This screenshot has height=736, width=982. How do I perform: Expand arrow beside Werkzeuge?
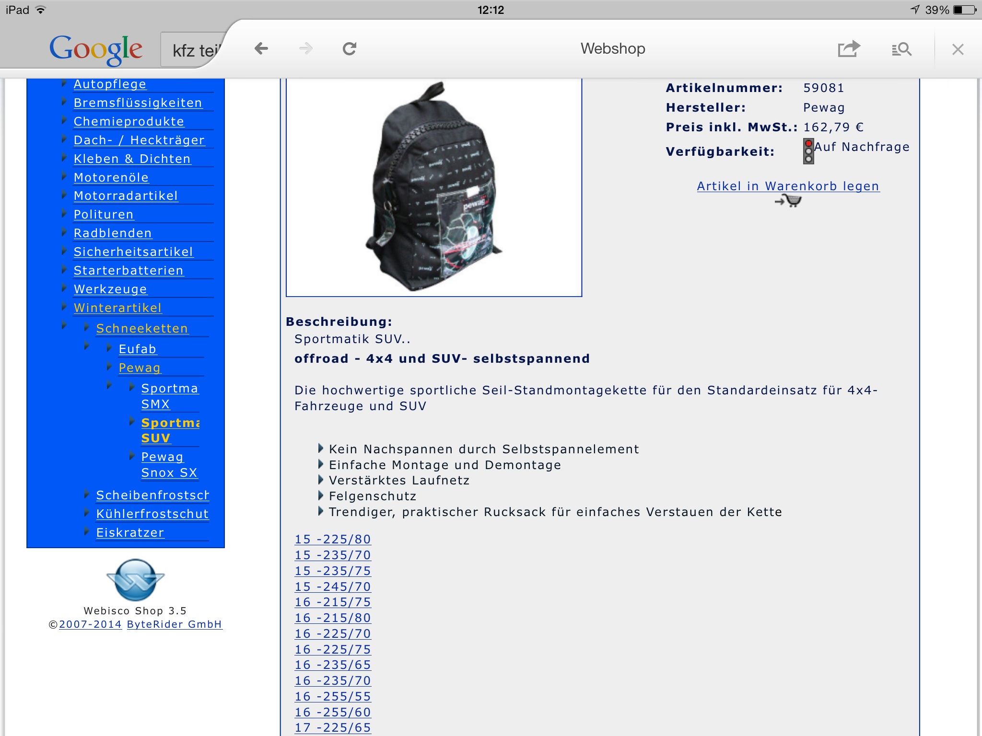click(64, 288)
